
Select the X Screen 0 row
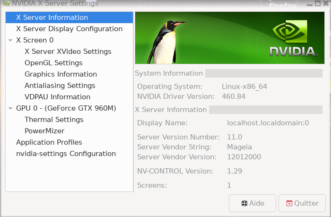point(69,40)
